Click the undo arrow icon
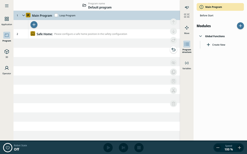 pos(174,50)
